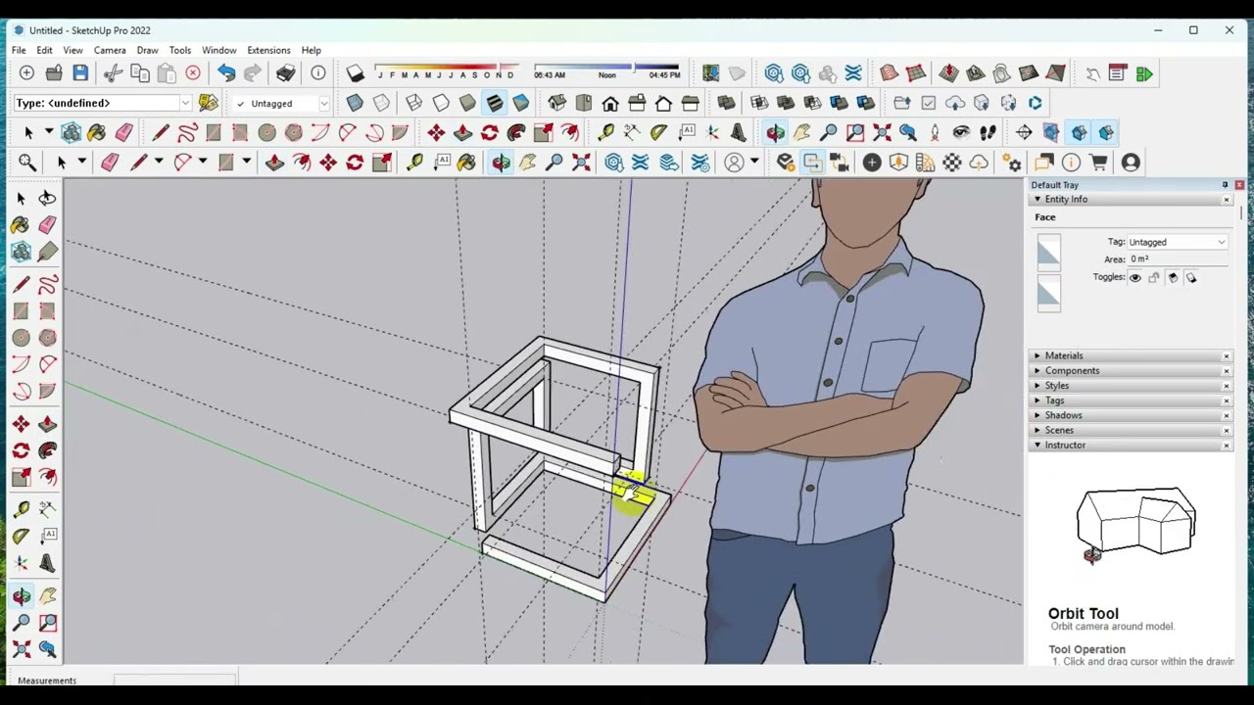Open the Draw menu
1254x705 pixels.
point(147,50)
